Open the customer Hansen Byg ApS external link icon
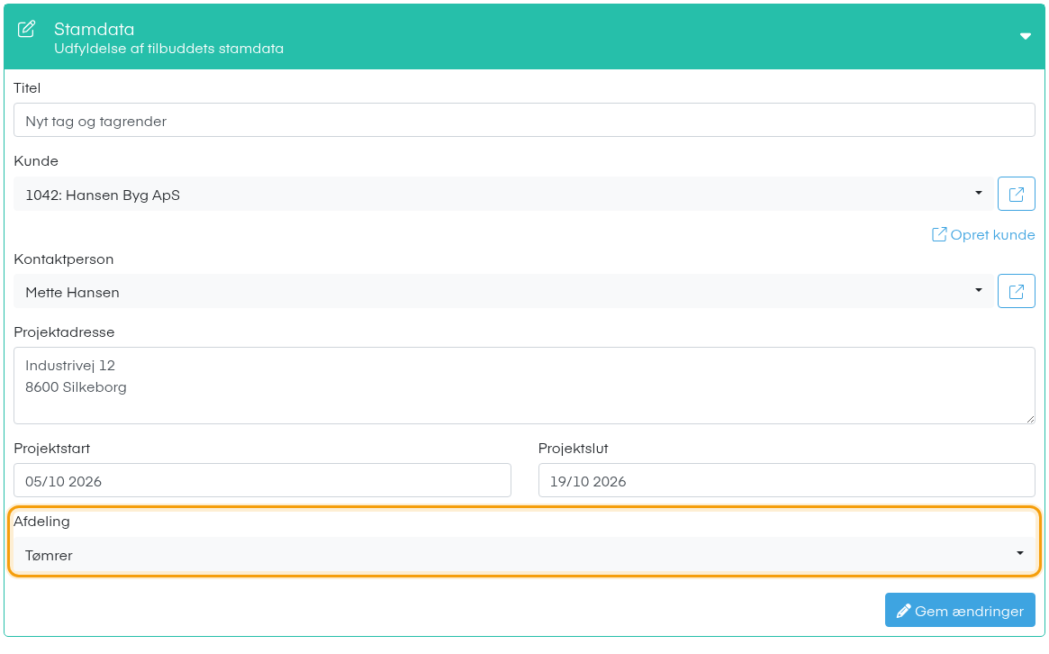 click(1017, 194)
